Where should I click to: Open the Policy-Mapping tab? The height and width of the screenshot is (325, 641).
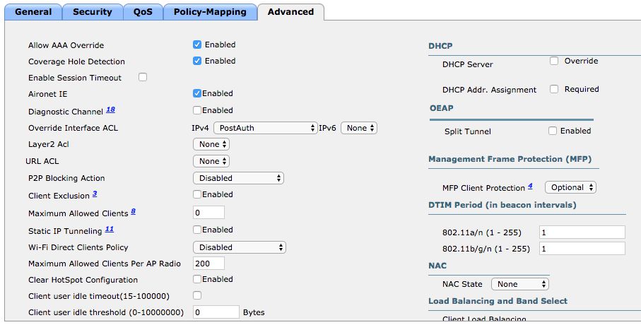210,12
